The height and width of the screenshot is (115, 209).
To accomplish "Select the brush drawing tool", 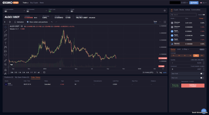I will click(5, 39).
